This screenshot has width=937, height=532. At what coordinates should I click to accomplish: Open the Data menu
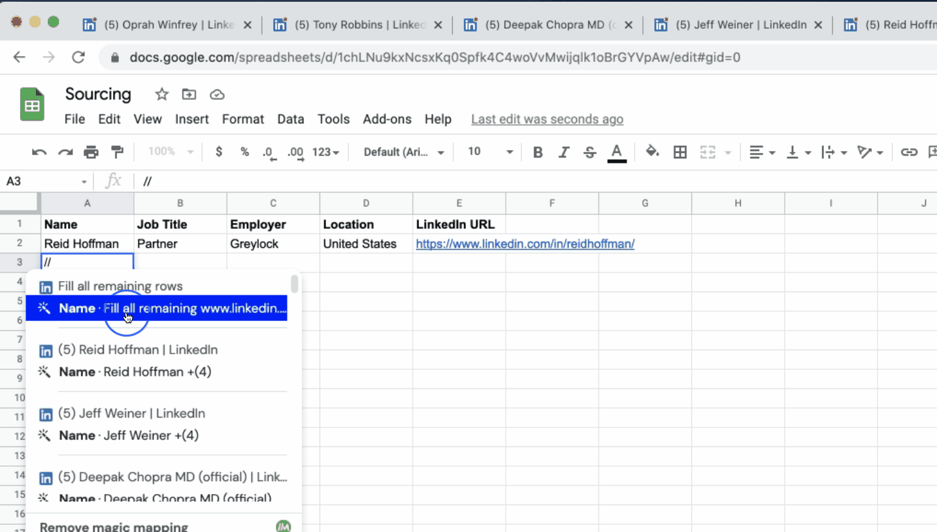click(290, 119)
